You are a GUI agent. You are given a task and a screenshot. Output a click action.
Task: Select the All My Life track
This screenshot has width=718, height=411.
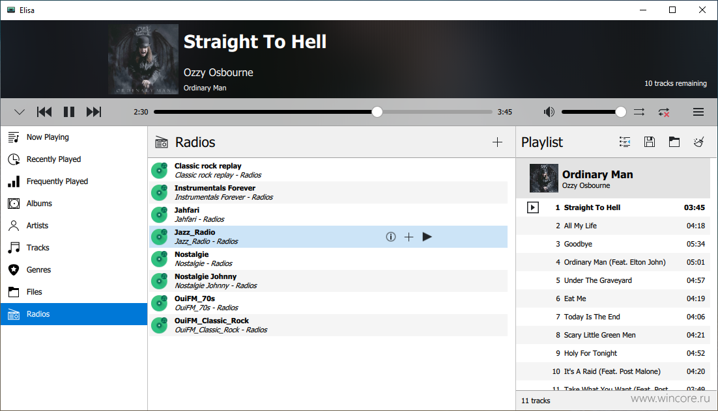click(613, 226)
